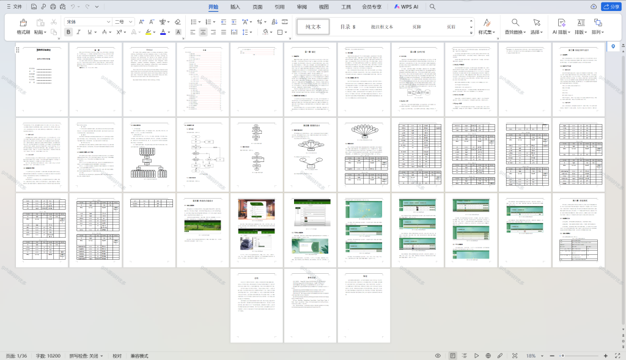Open the zoom percentage dropdown (18%)
626x360 pixels.
(x=542, y=356)
